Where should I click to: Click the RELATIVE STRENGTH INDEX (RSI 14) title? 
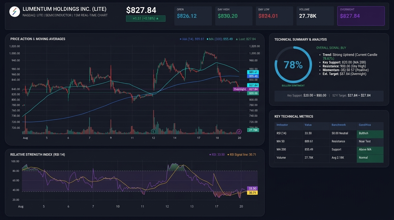tap(38, 155)
